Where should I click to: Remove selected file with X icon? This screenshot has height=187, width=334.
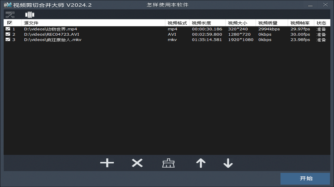pyautogui.click(x=137, y=163)
